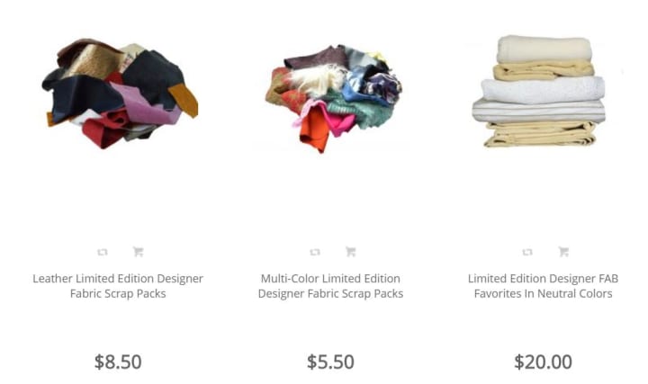This screenshot has height=384, width=648.
Task: Click the compare icon under Leather scrap pack
Action: 103,252
